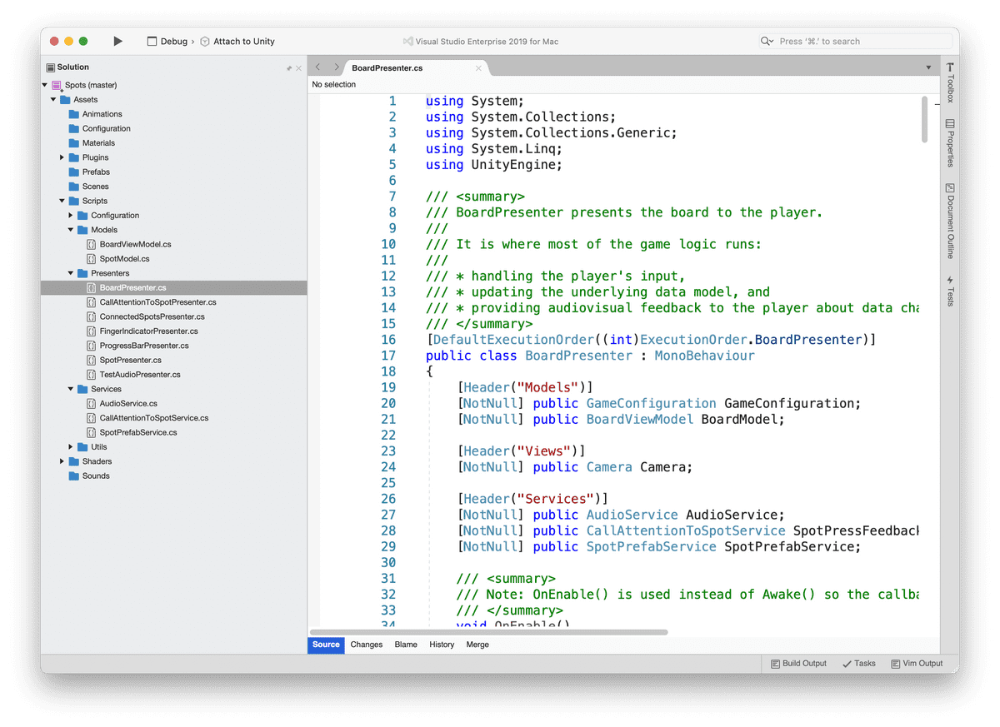This screenshot has width=1000, height=727.
Task: Show the Document Outline panel
Action: coord(950,221)
